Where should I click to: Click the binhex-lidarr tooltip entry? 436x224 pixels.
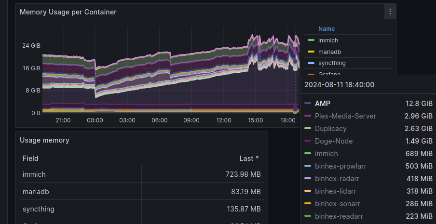[336, 191]
